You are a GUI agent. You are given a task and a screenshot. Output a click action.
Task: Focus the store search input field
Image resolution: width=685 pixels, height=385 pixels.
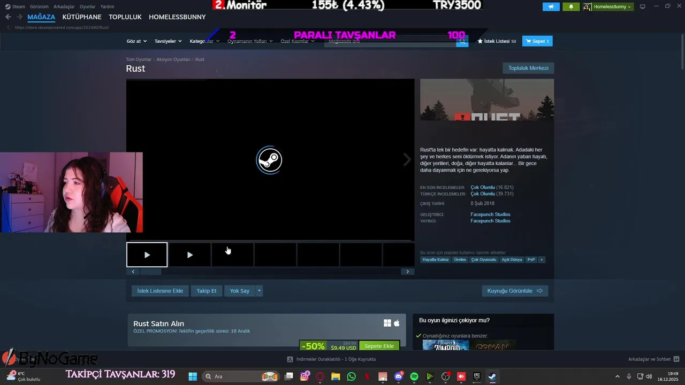(x=390, y=41)
